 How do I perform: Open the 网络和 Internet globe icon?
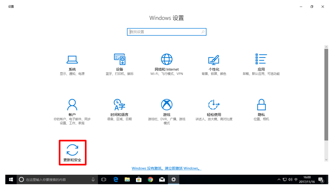167,59
